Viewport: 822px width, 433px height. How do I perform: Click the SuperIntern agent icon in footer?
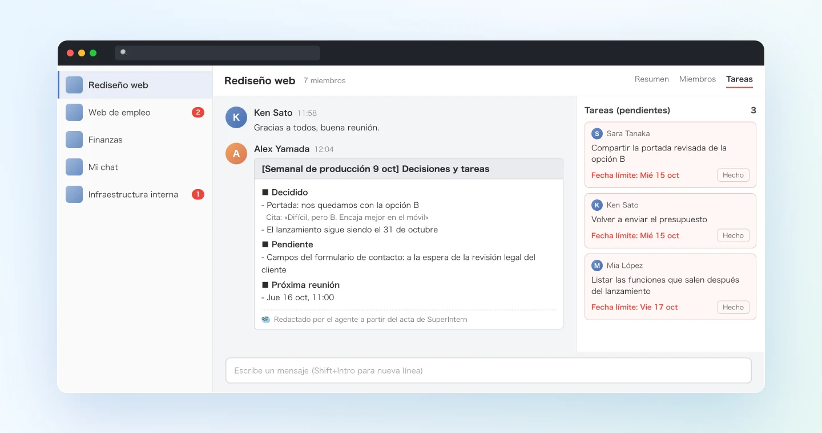[x=265, y=320]
